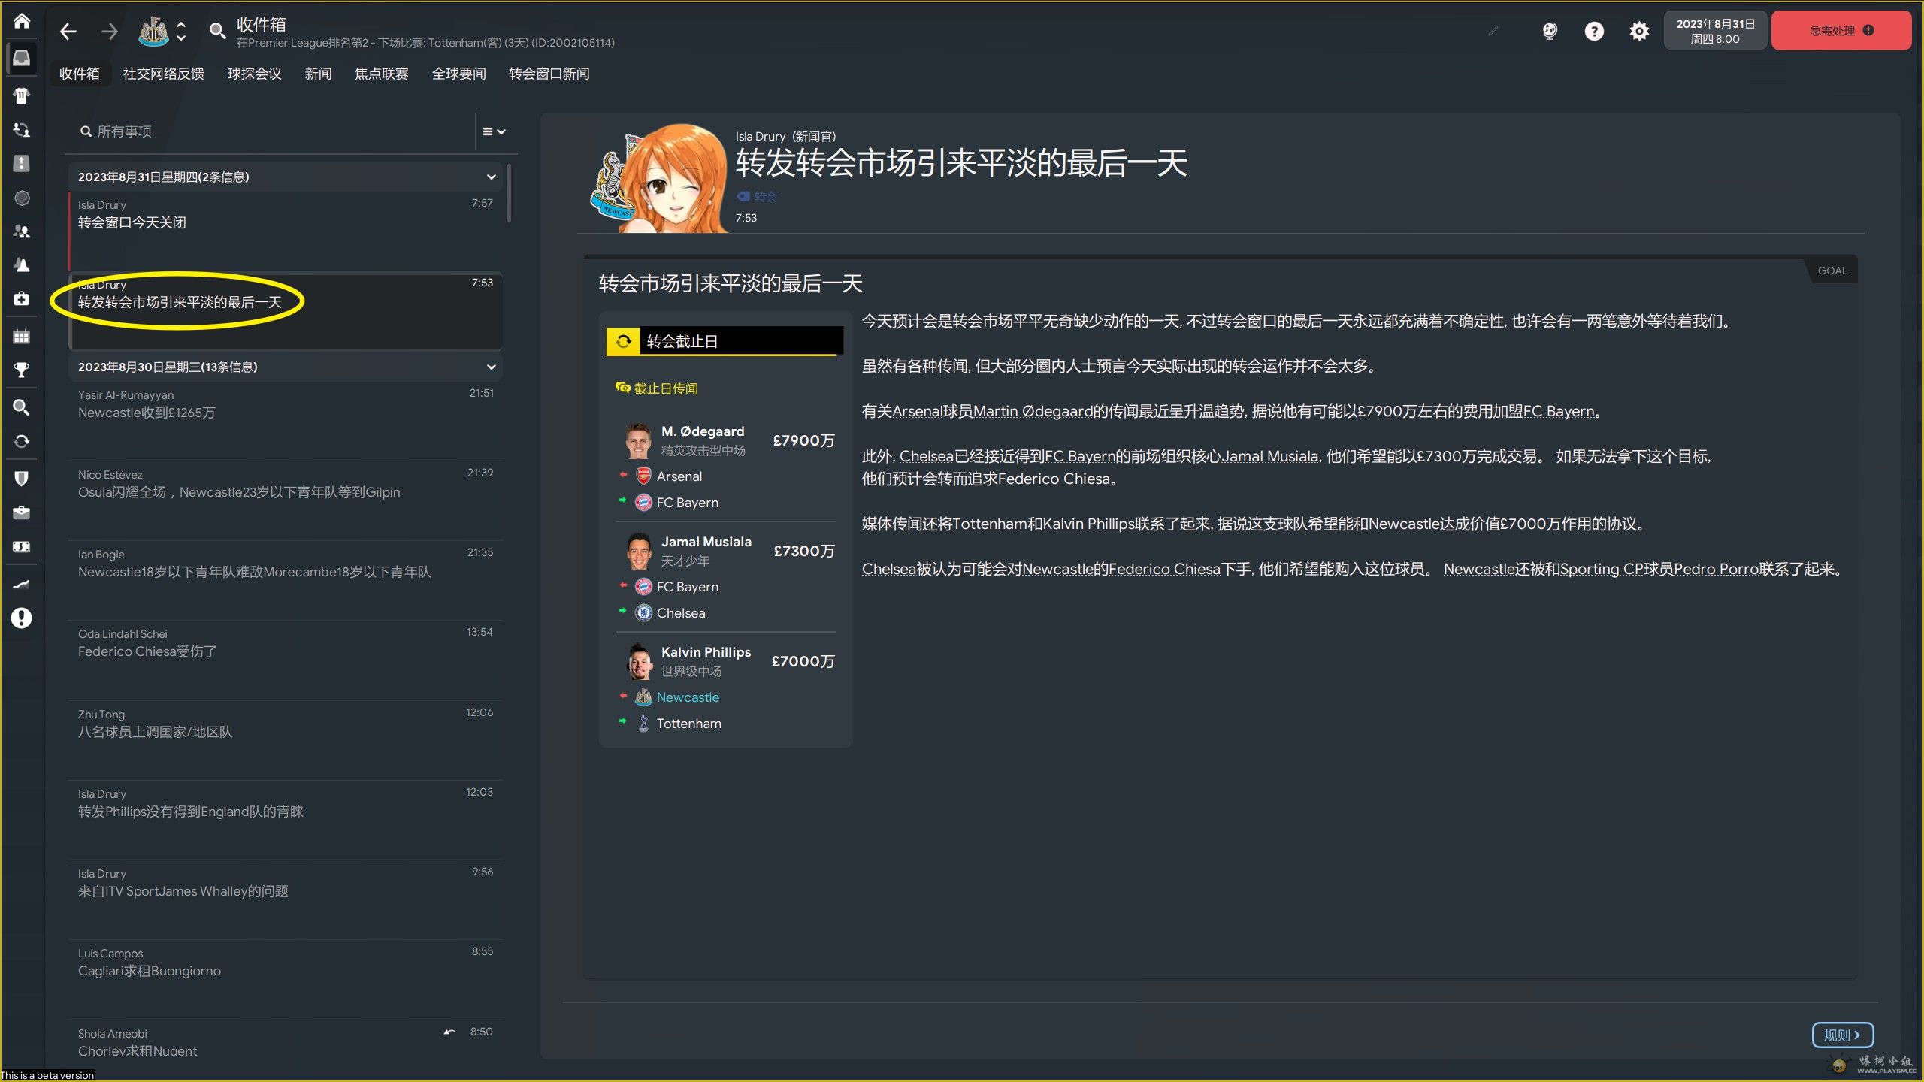Go back with the left arrow
Image resolution: width=1924 pixels, height=1082 pixels.
[x=68, y=31]
